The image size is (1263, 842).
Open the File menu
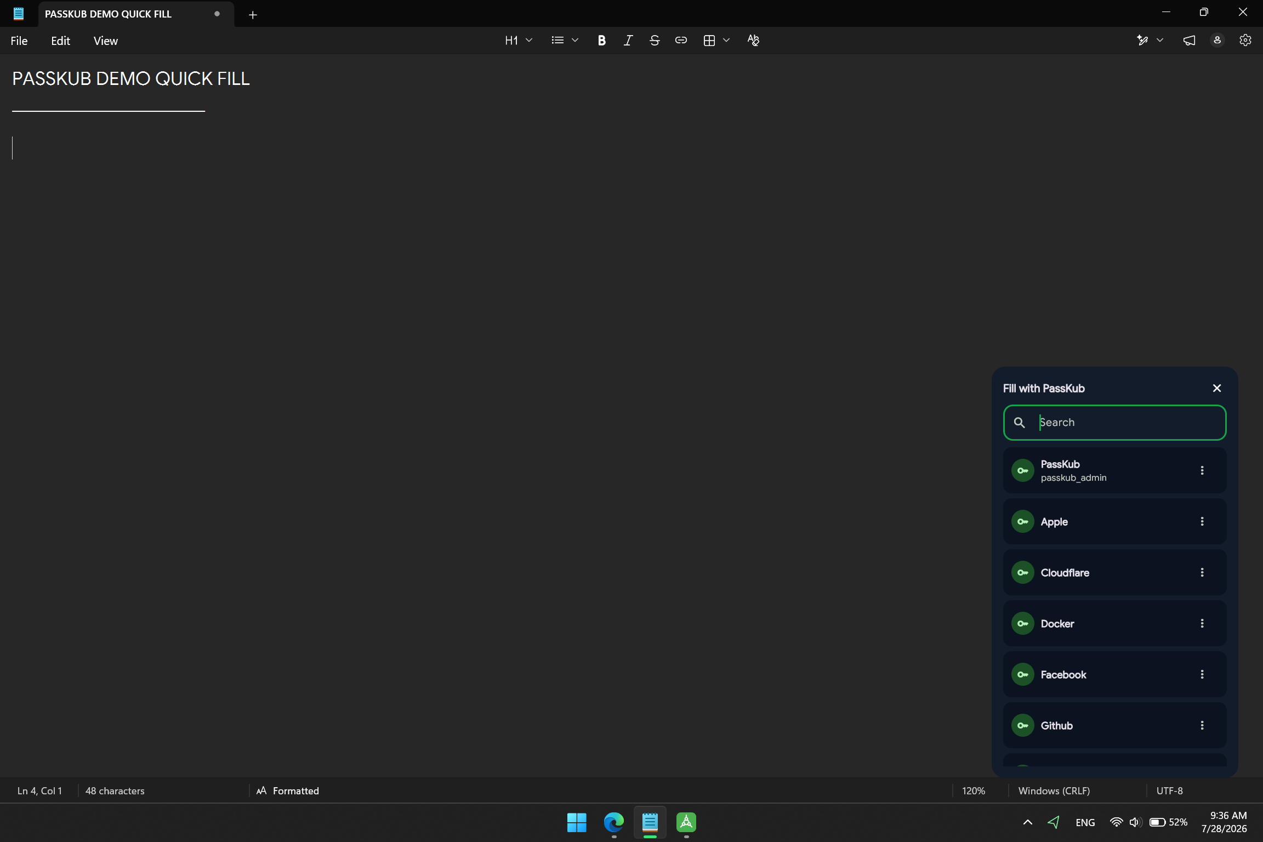point(19,41)
